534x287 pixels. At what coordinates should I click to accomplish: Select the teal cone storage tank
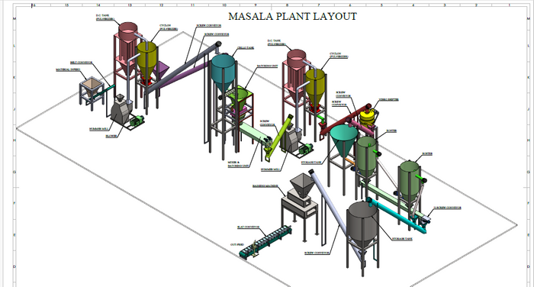click(x=343, y=140)
